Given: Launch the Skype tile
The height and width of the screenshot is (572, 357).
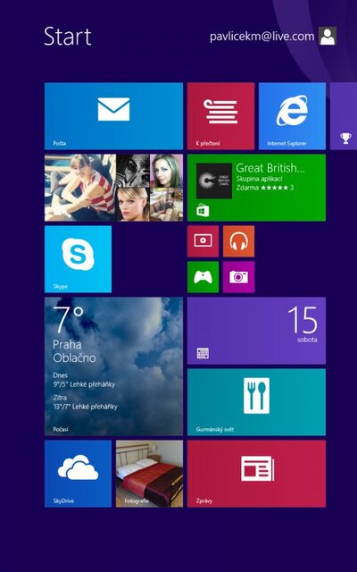Looking at the screenshot, I should pyautogui.click(x=78, y=259).
